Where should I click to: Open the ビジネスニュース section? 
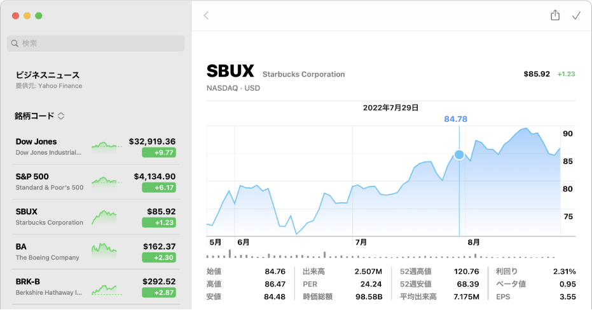48,79
